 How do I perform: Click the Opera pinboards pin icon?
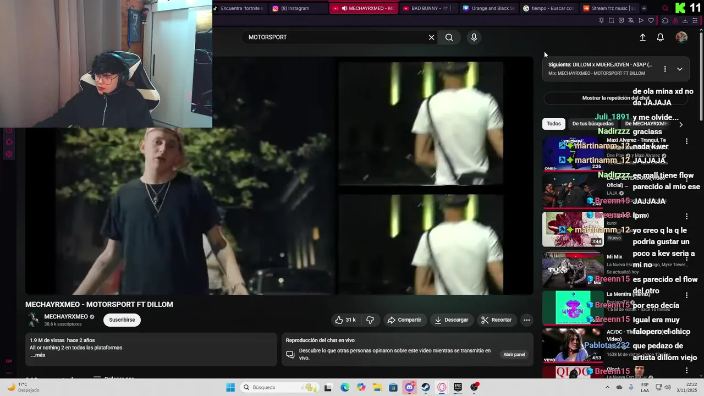pos(601,20)
